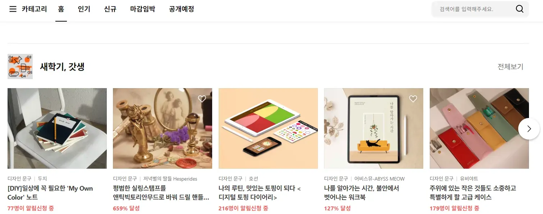Select the 홈 tab
This screenshot has height=214, width=543.
(61, 9)
